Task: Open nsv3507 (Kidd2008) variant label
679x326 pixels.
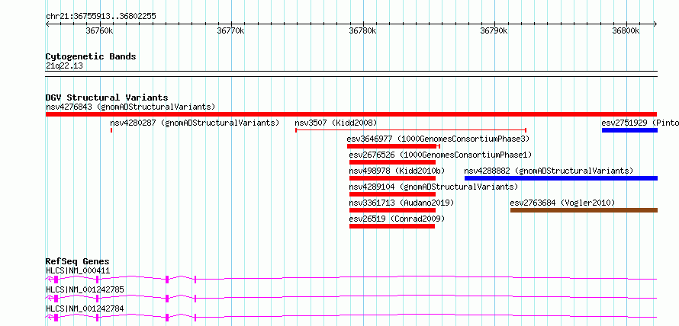Action: [336, 123]
